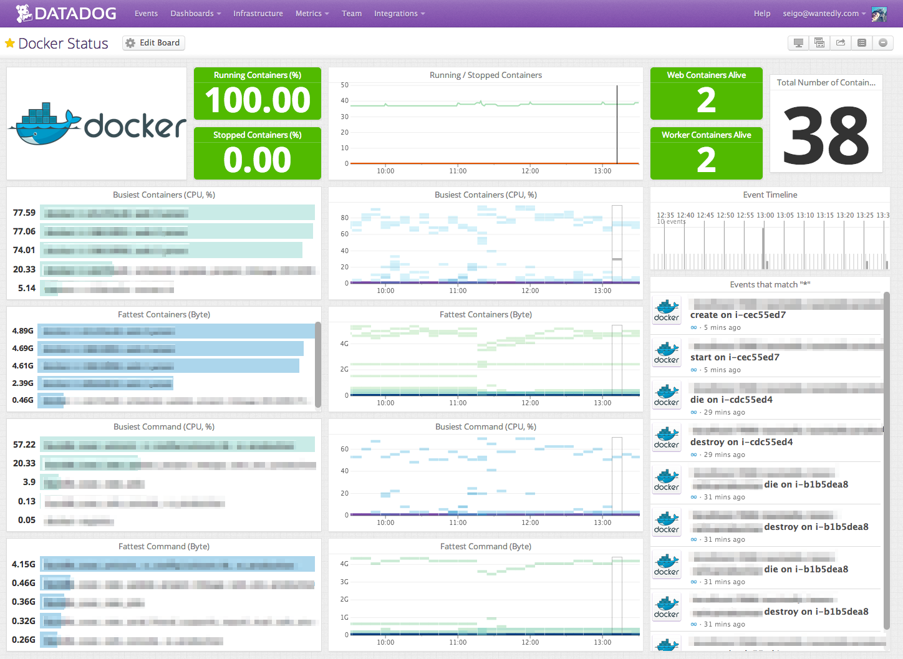Click the docker whale icon on create event

click(666, 310)
